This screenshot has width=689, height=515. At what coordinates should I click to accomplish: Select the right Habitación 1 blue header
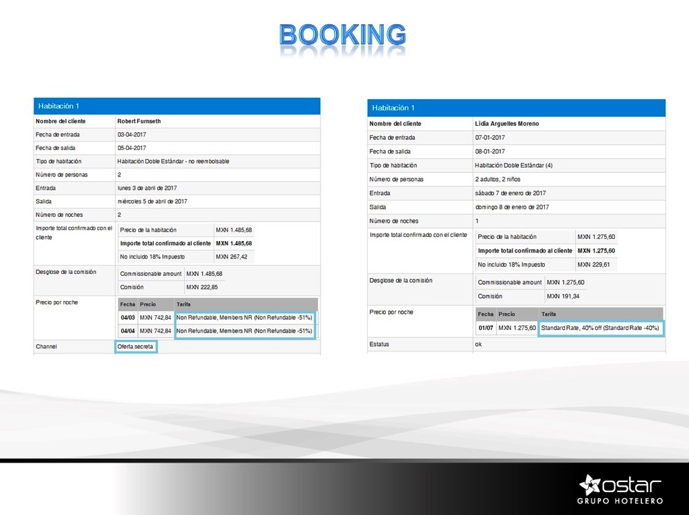click(x=516, y=108)
